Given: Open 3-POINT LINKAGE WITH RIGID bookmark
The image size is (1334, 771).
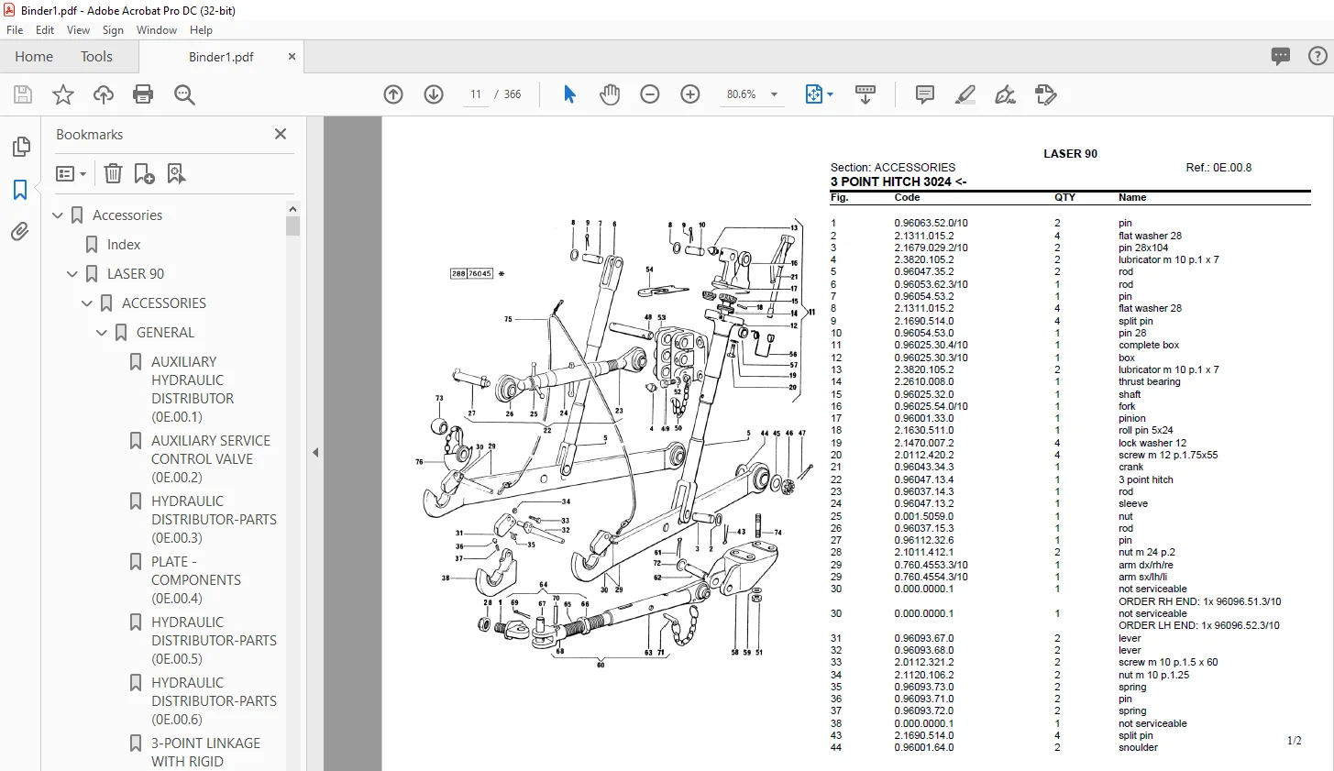Looking at the screenshot, I should (205, 753).
